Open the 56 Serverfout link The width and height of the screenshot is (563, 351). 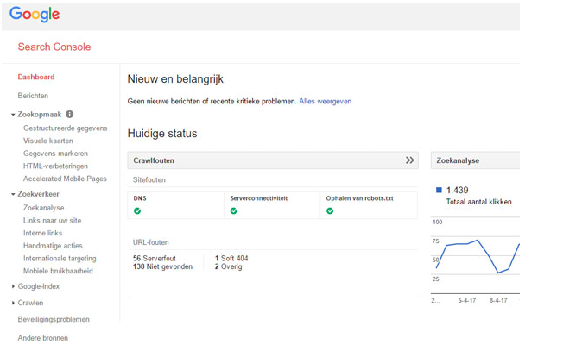pyautogui.click(x=155, y=258)
